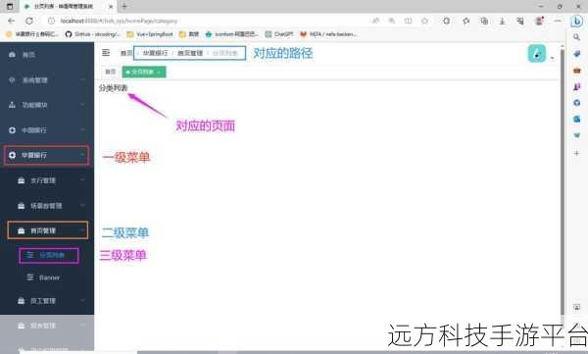Open browser profile avatar
This screenshot has height=354, width=588.
tap(539, 21)
